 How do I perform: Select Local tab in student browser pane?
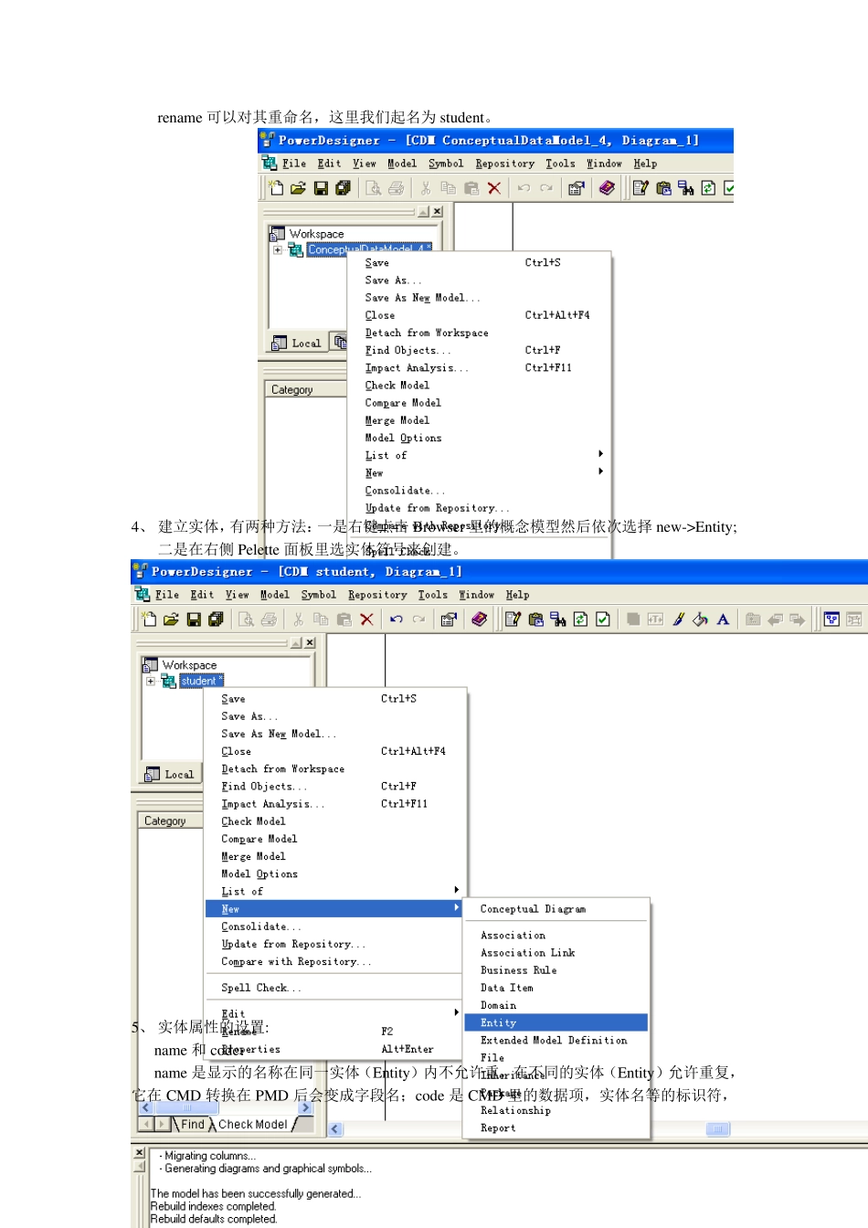click(x=170, y=774)
